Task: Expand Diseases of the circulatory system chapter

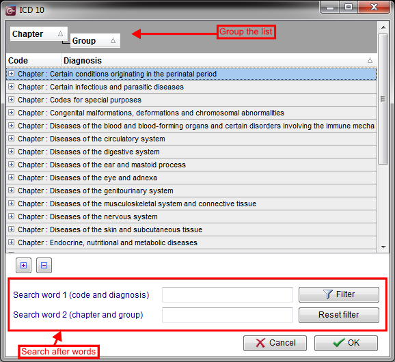Action: click(x=11, y=139)
